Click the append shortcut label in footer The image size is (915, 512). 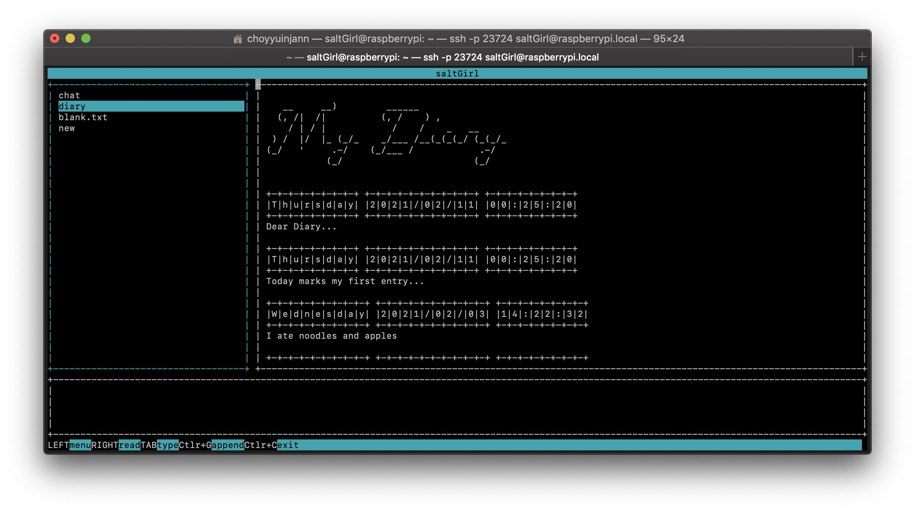(228, 445)
